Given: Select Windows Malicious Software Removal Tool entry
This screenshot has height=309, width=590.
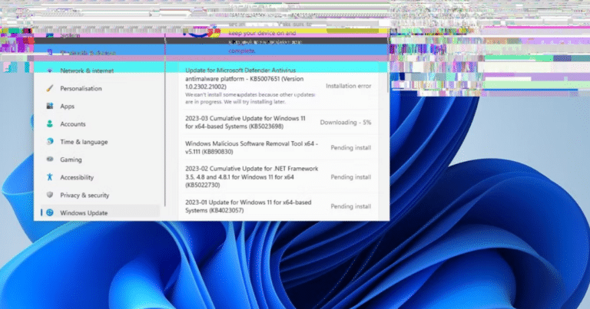Looking at the screenshot, I should pos(251,147).
